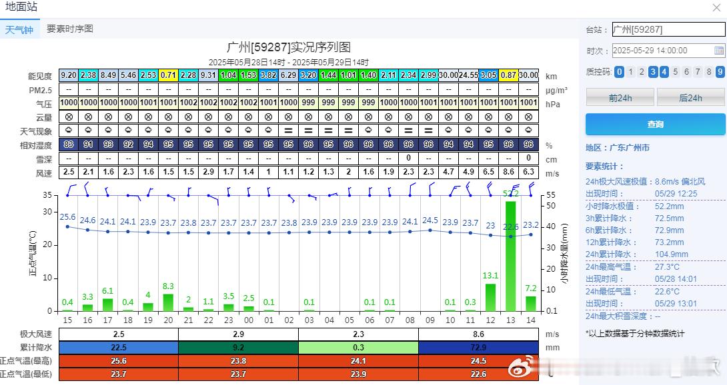The width and height of the screenshot is (727, 385).
Task: Click yellow visibility cell 0.71
Action: [168, 75]
